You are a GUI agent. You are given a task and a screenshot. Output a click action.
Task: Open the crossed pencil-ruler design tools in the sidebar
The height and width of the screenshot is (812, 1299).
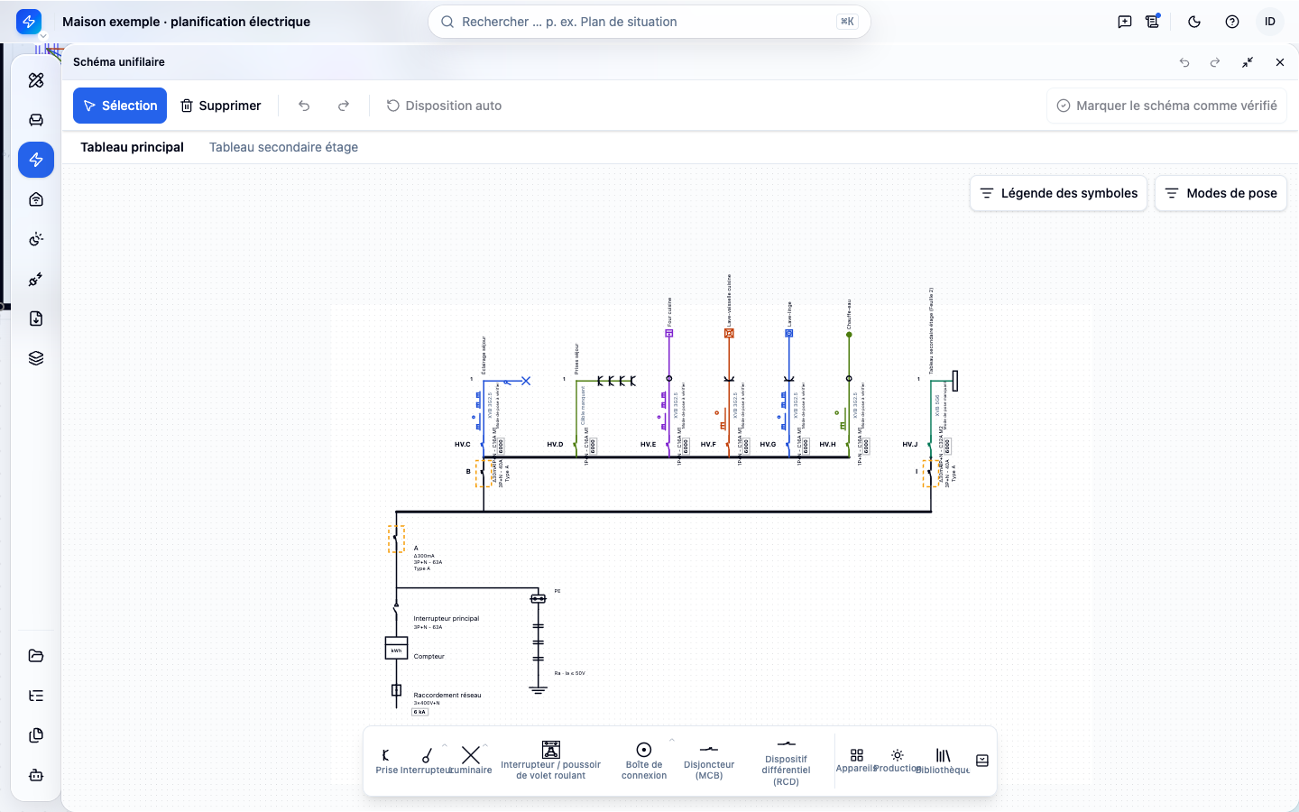coord(36,80)
